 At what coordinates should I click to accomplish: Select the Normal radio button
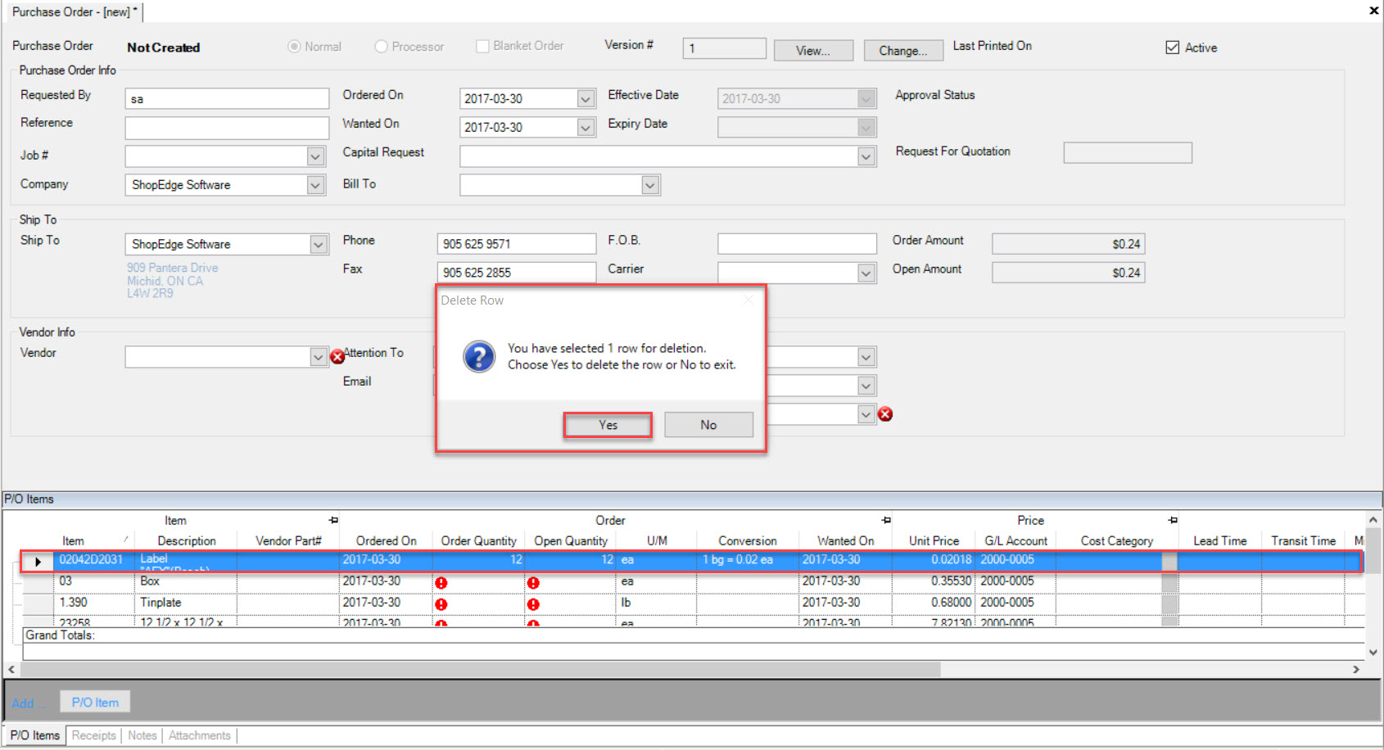pyautogui.click(x=294, y=47)
